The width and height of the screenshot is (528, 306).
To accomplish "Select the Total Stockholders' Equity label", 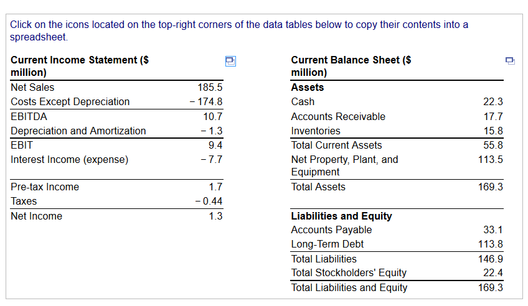I will [x=349, y=272].
